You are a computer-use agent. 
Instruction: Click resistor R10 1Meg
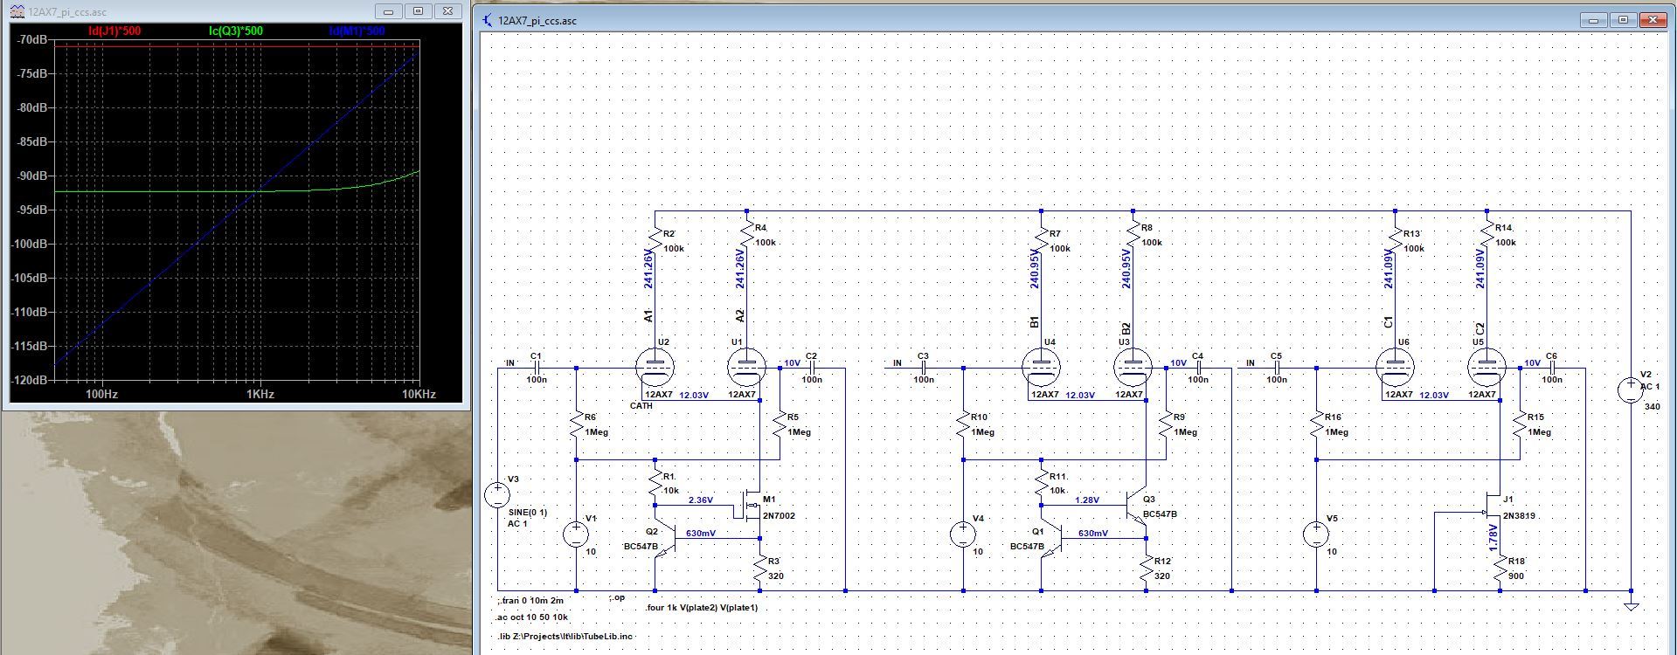tap(963, 425)
